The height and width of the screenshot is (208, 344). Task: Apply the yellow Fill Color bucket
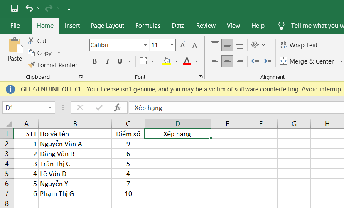(x=167, y=61)
